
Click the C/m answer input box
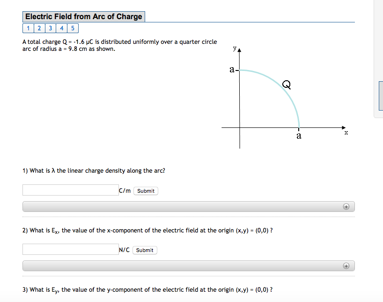pos(70,190)
